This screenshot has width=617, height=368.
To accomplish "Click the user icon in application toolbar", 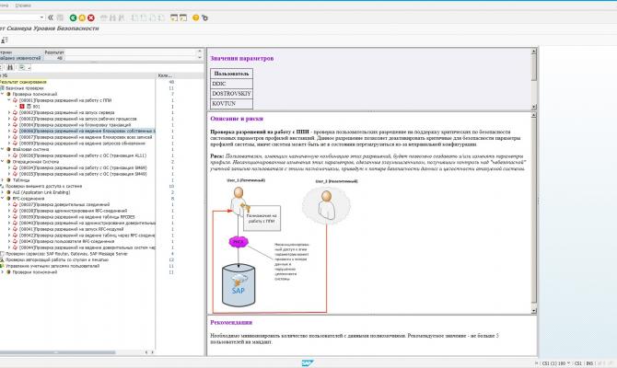I will pos(4,40).
